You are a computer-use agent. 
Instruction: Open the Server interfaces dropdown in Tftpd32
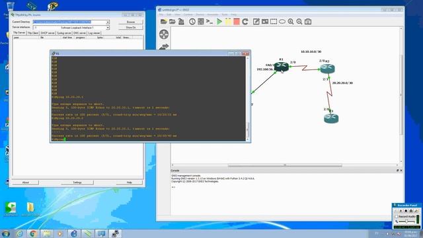pos(108,28)
